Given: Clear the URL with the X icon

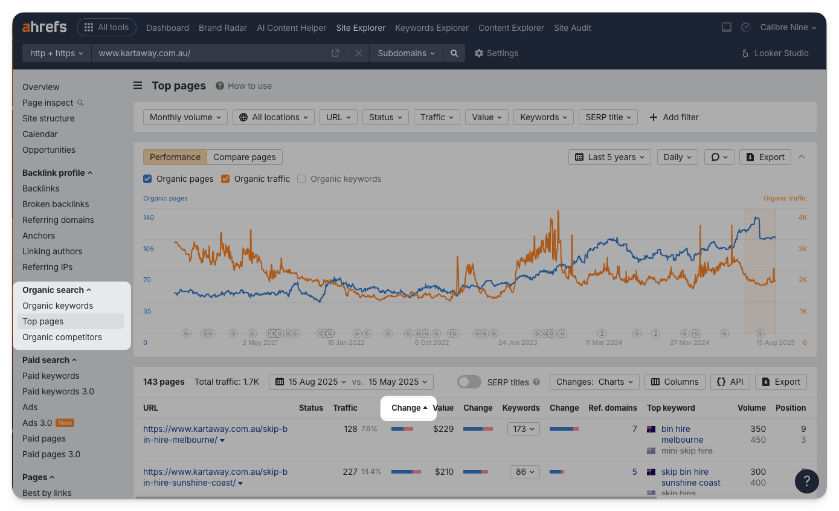Looking at the screenshot, I should (358, 53).
